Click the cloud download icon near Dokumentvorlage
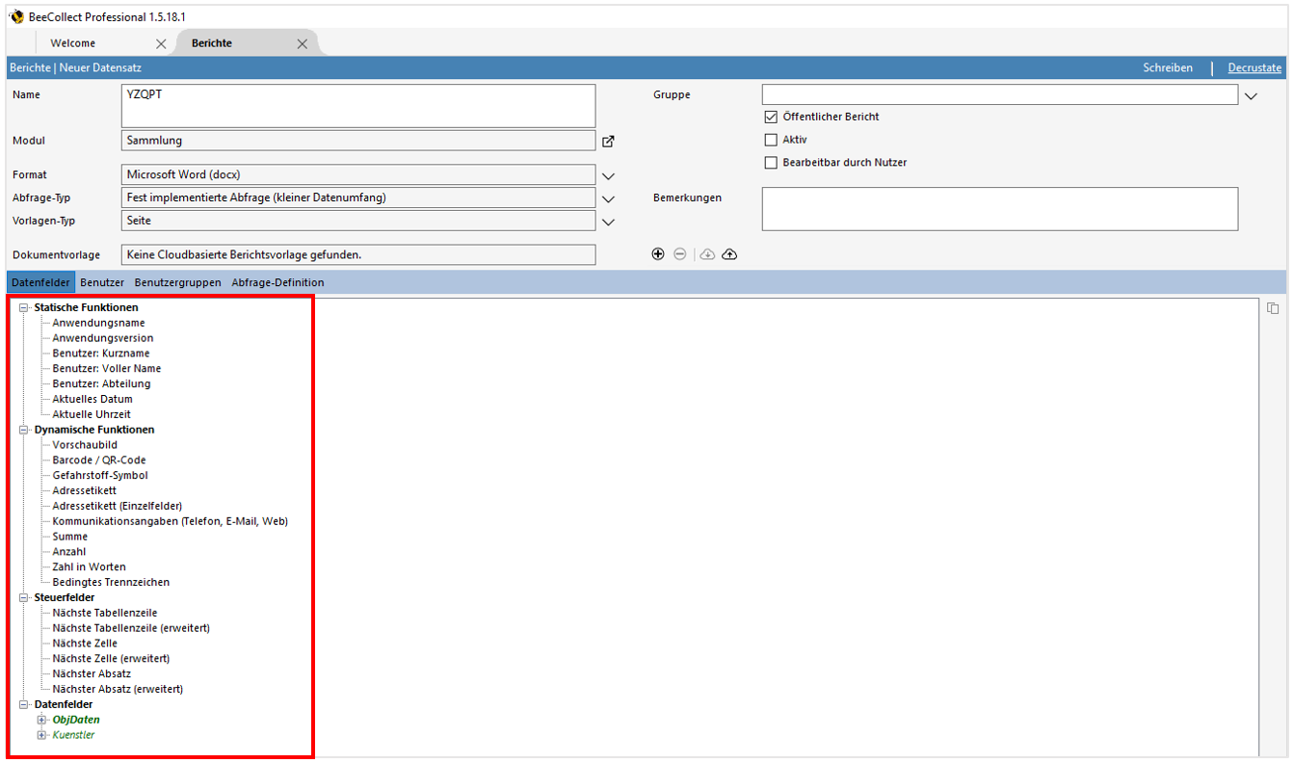 coord(706,253)
